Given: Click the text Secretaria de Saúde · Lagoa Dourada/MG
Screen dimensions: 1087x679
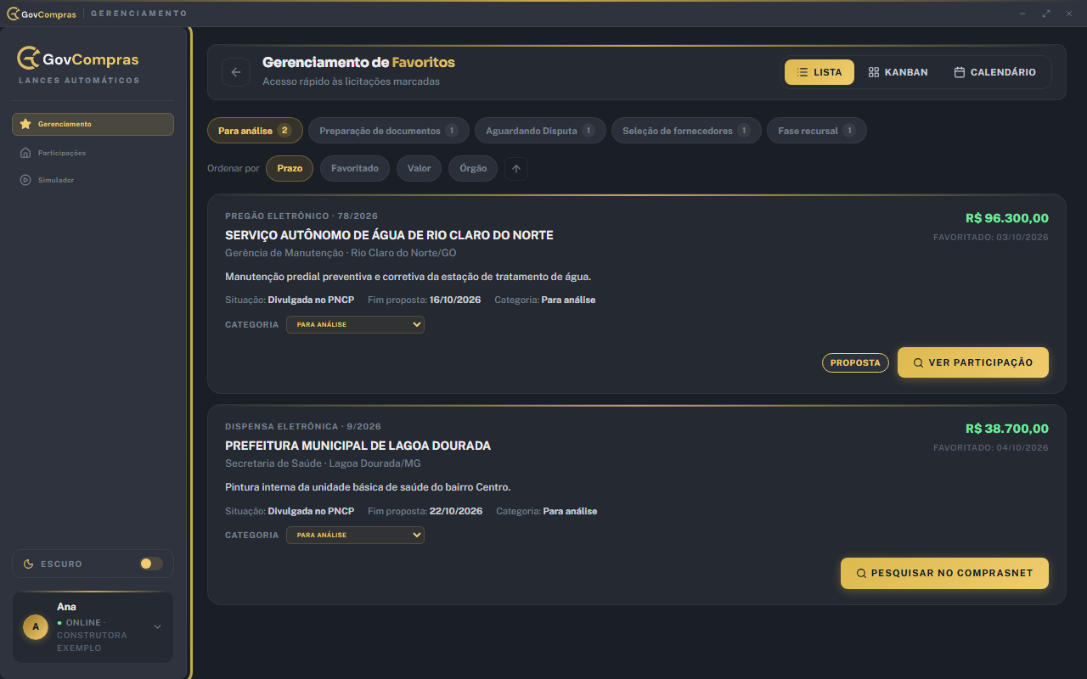Looking at the screenshot, I should click(323, 463).
